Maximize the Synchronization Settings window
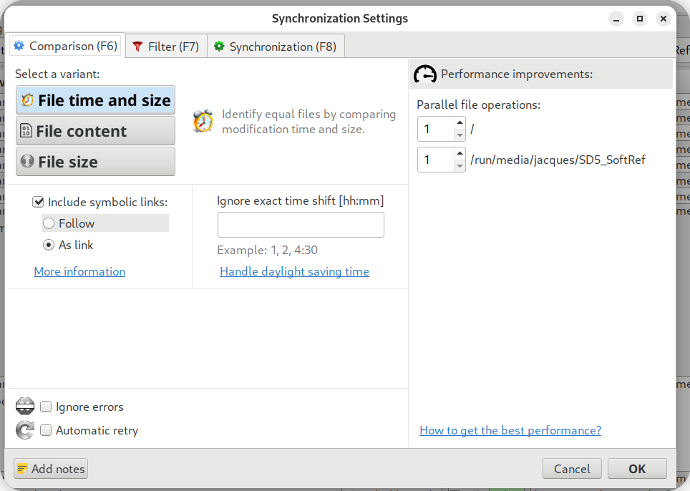This screenshot has width=690, height=491. [640, 19]
